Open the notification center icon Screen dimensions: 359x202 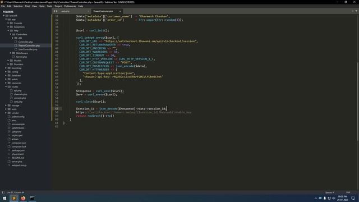[x=353, y=198]
